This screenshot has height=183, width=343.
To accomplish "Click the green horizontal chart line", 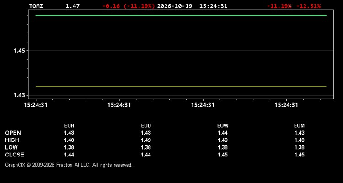I will pyautogui.click(x=181, y=15).
